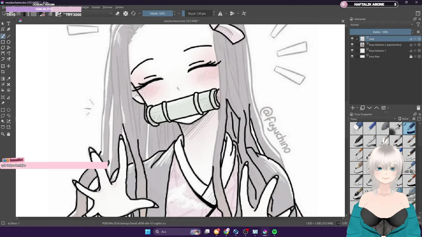
Task: Select the Line tool
Action: point(9,36)
